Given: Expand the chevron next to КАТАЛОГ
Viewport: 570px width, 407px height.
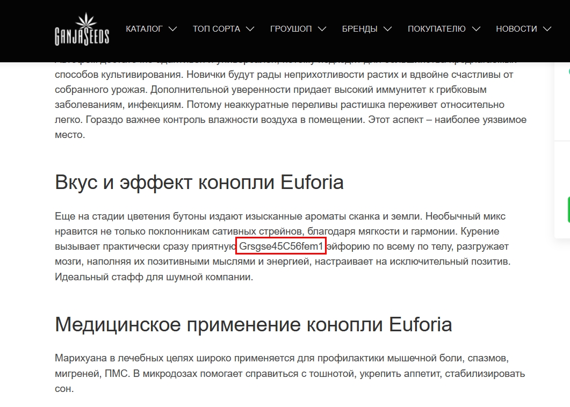Looking at the screenshot, I should pyautogui.click(x=172, y=29).
